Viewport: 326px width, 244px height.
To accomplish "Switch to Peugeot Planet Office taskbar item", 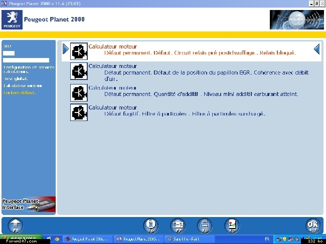I will (x=88, y=239).
